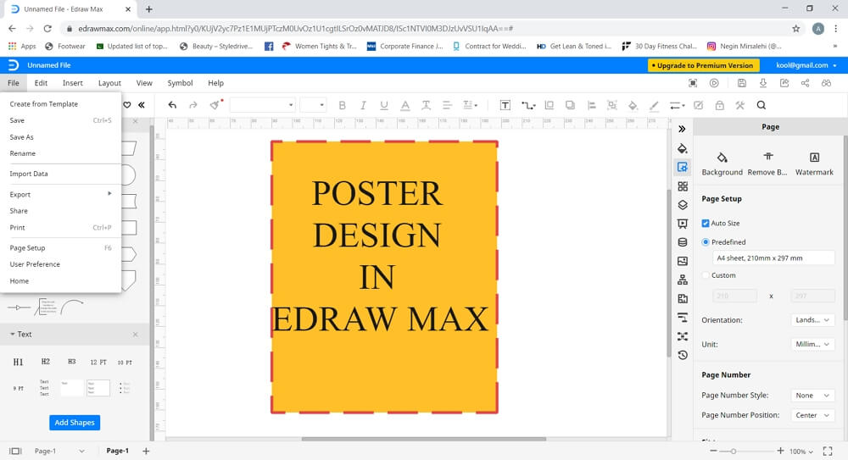Click the zoom slider handle
Viewport: 848px width, 460px height.
(x=734, y=452)
